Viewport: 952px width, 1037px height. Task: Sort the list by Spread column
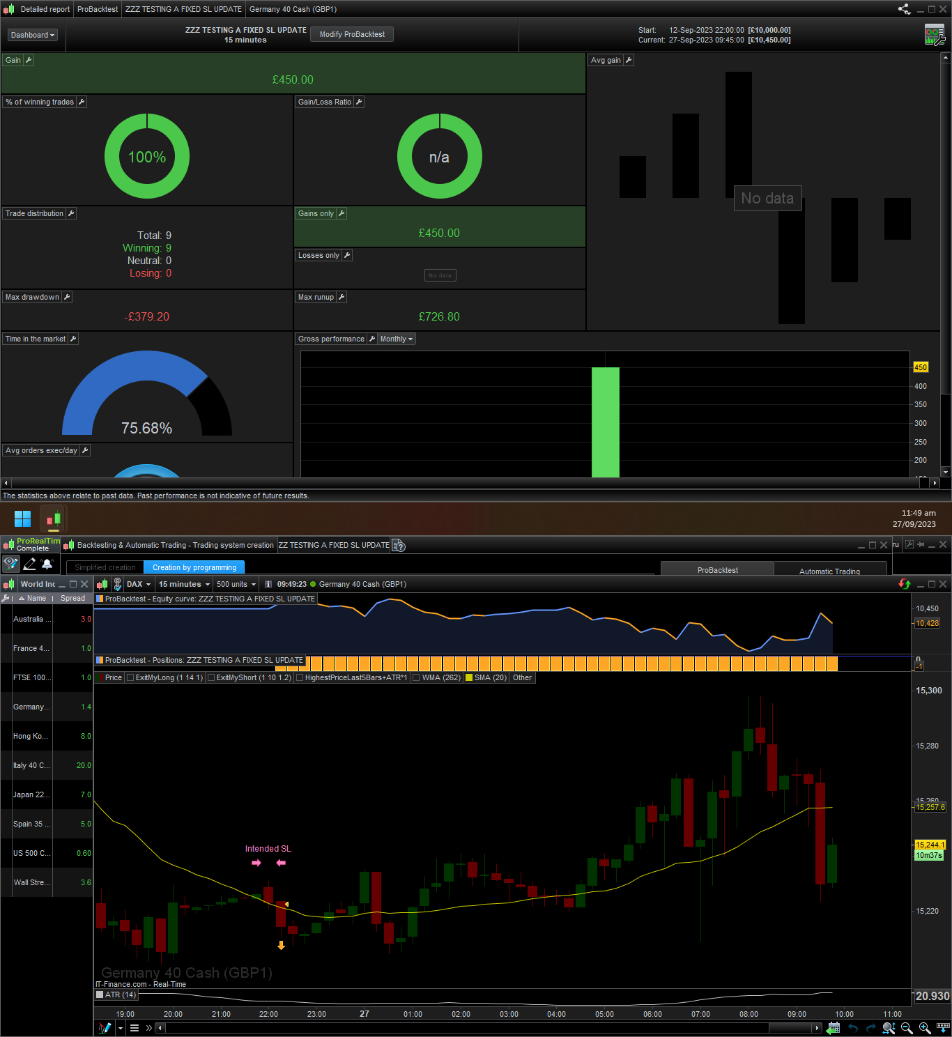[x=73, y=598]
